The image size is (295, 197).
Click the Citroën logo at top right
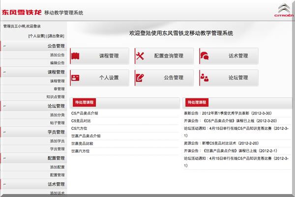[284, 10]
